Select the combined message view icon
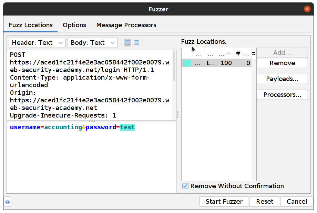This screenshot has width=317, height=213. [x=136, y=42]
